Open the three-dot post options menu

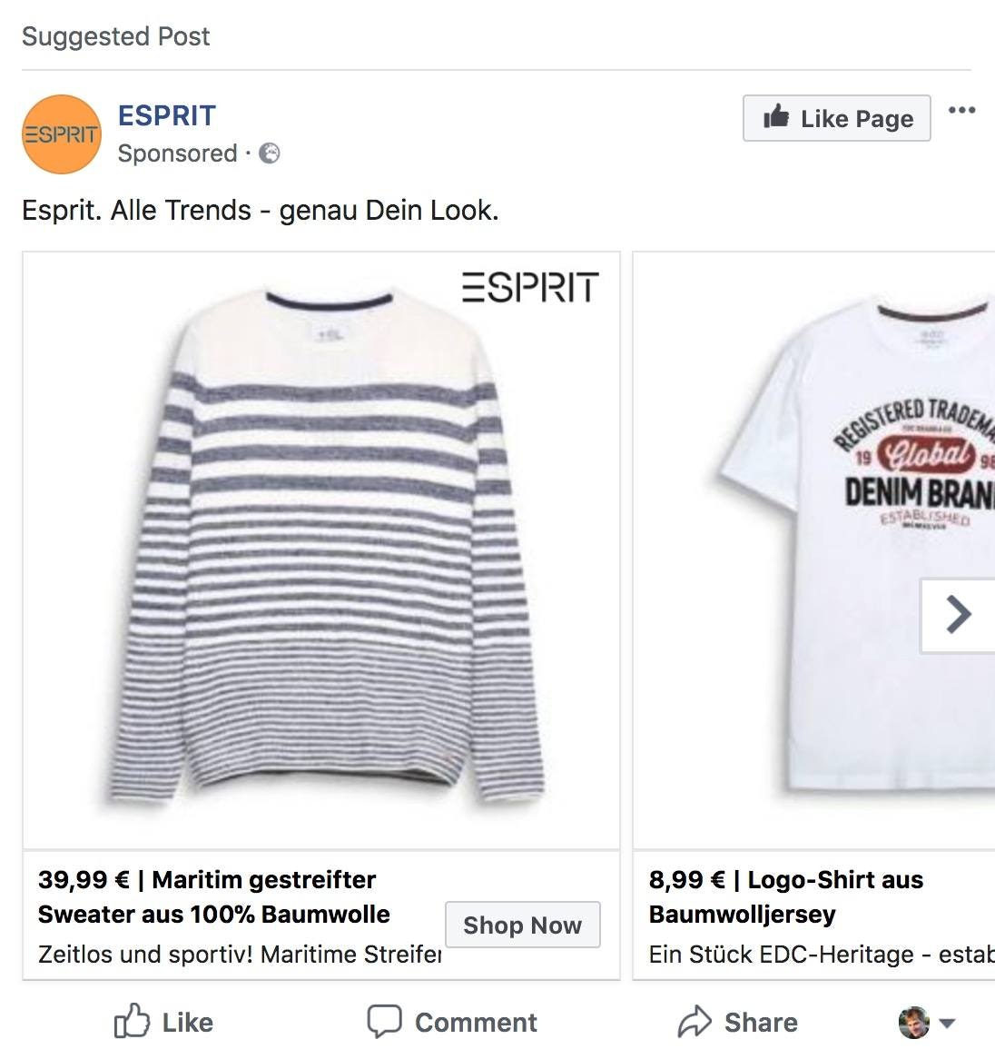point(961,111)
